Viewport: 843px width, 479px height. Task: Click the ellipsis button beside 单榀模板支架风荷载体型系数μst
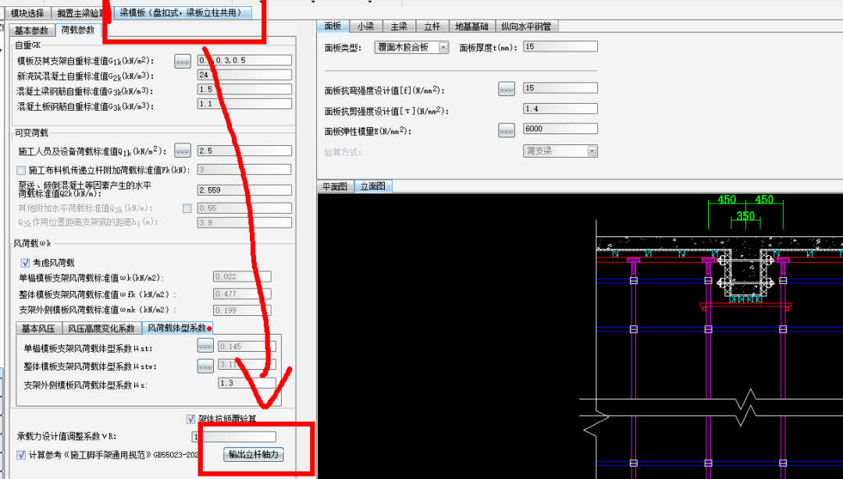pos(205,346)
